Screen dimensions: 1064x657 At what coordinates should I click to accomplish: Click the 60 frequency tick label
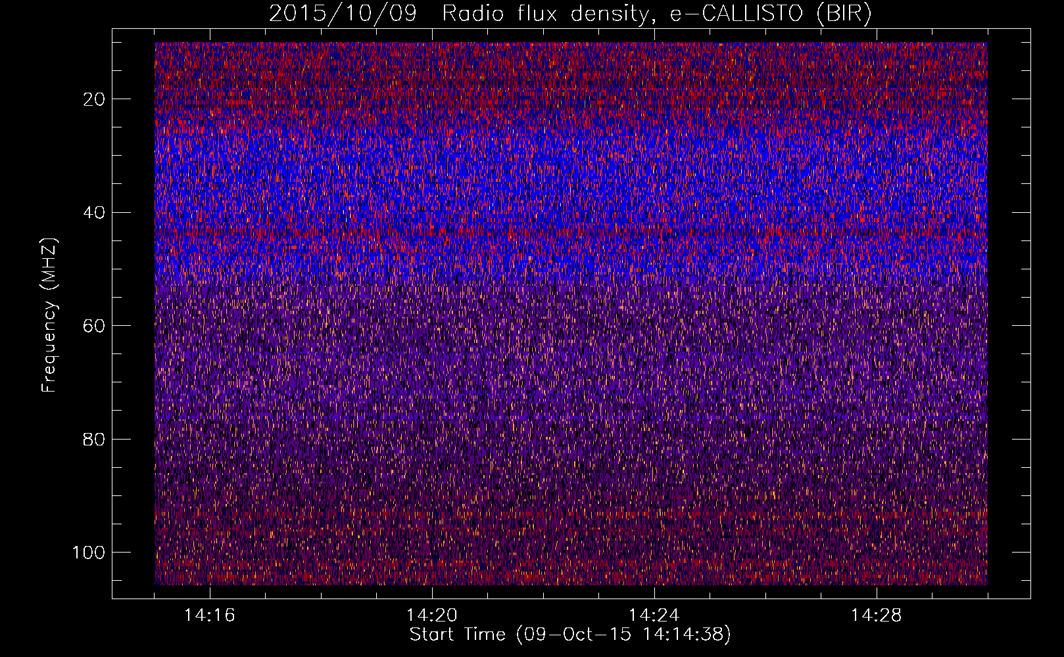point(95,326)
